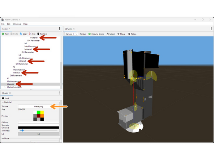Select the highlighted Material under h1

(x=10, y=84)
